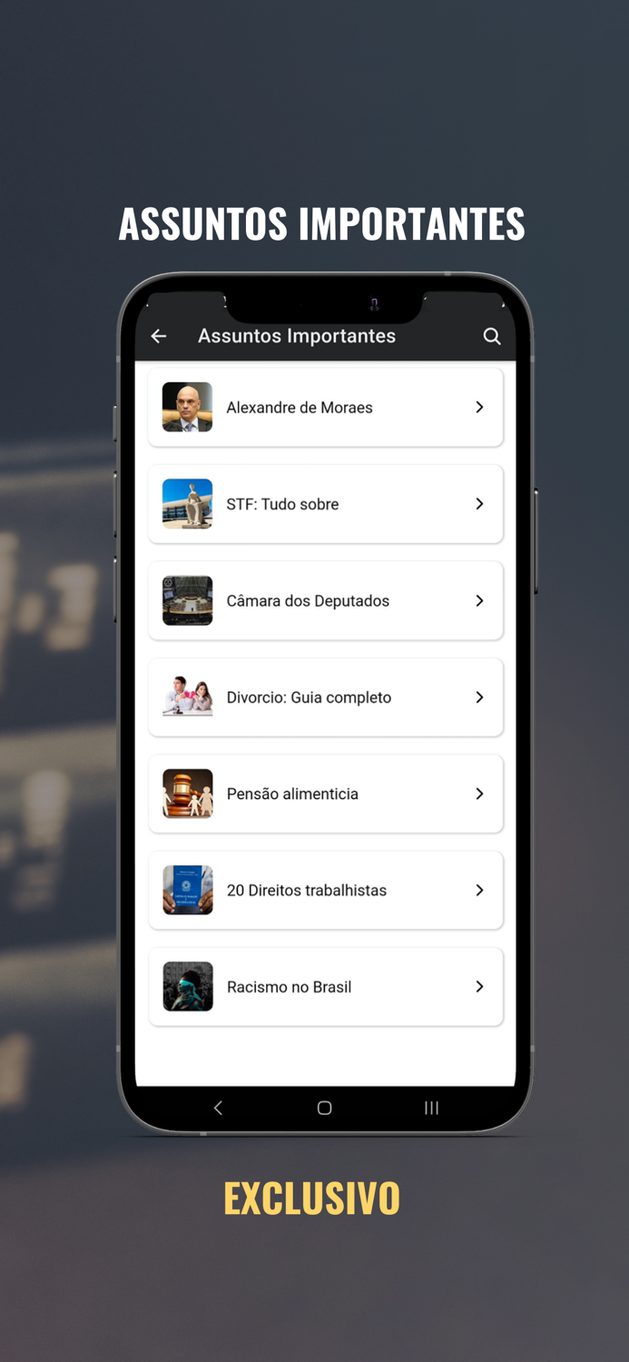Open the Divorcio: Guia completo item

click(326, 697)
